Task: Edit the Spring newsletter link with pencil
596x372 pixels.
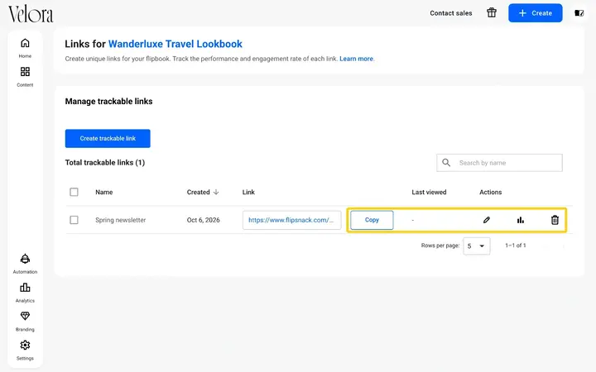Action: pyautogui.click(x=486, y=220)
